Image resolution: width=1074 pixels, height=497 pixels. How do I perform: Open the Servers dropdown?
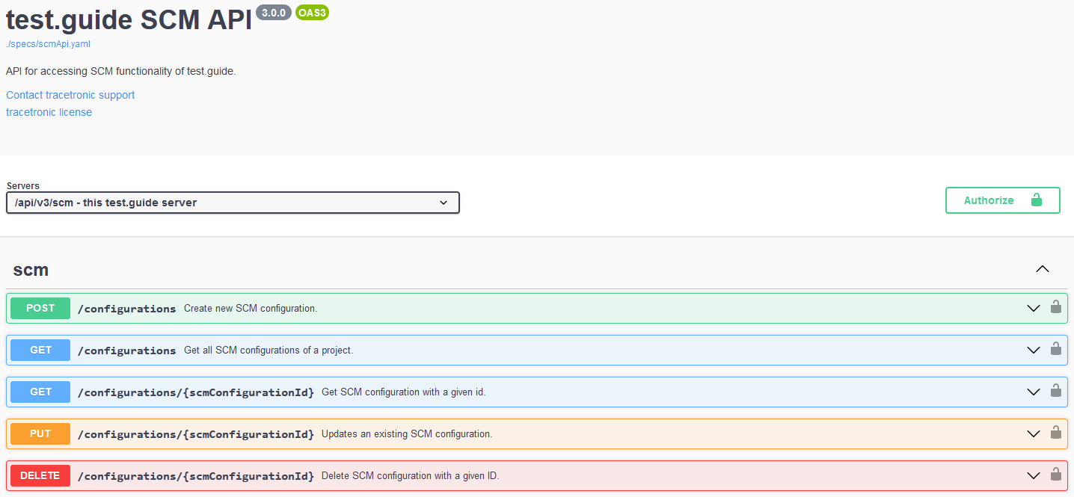[x=233, y=203]
